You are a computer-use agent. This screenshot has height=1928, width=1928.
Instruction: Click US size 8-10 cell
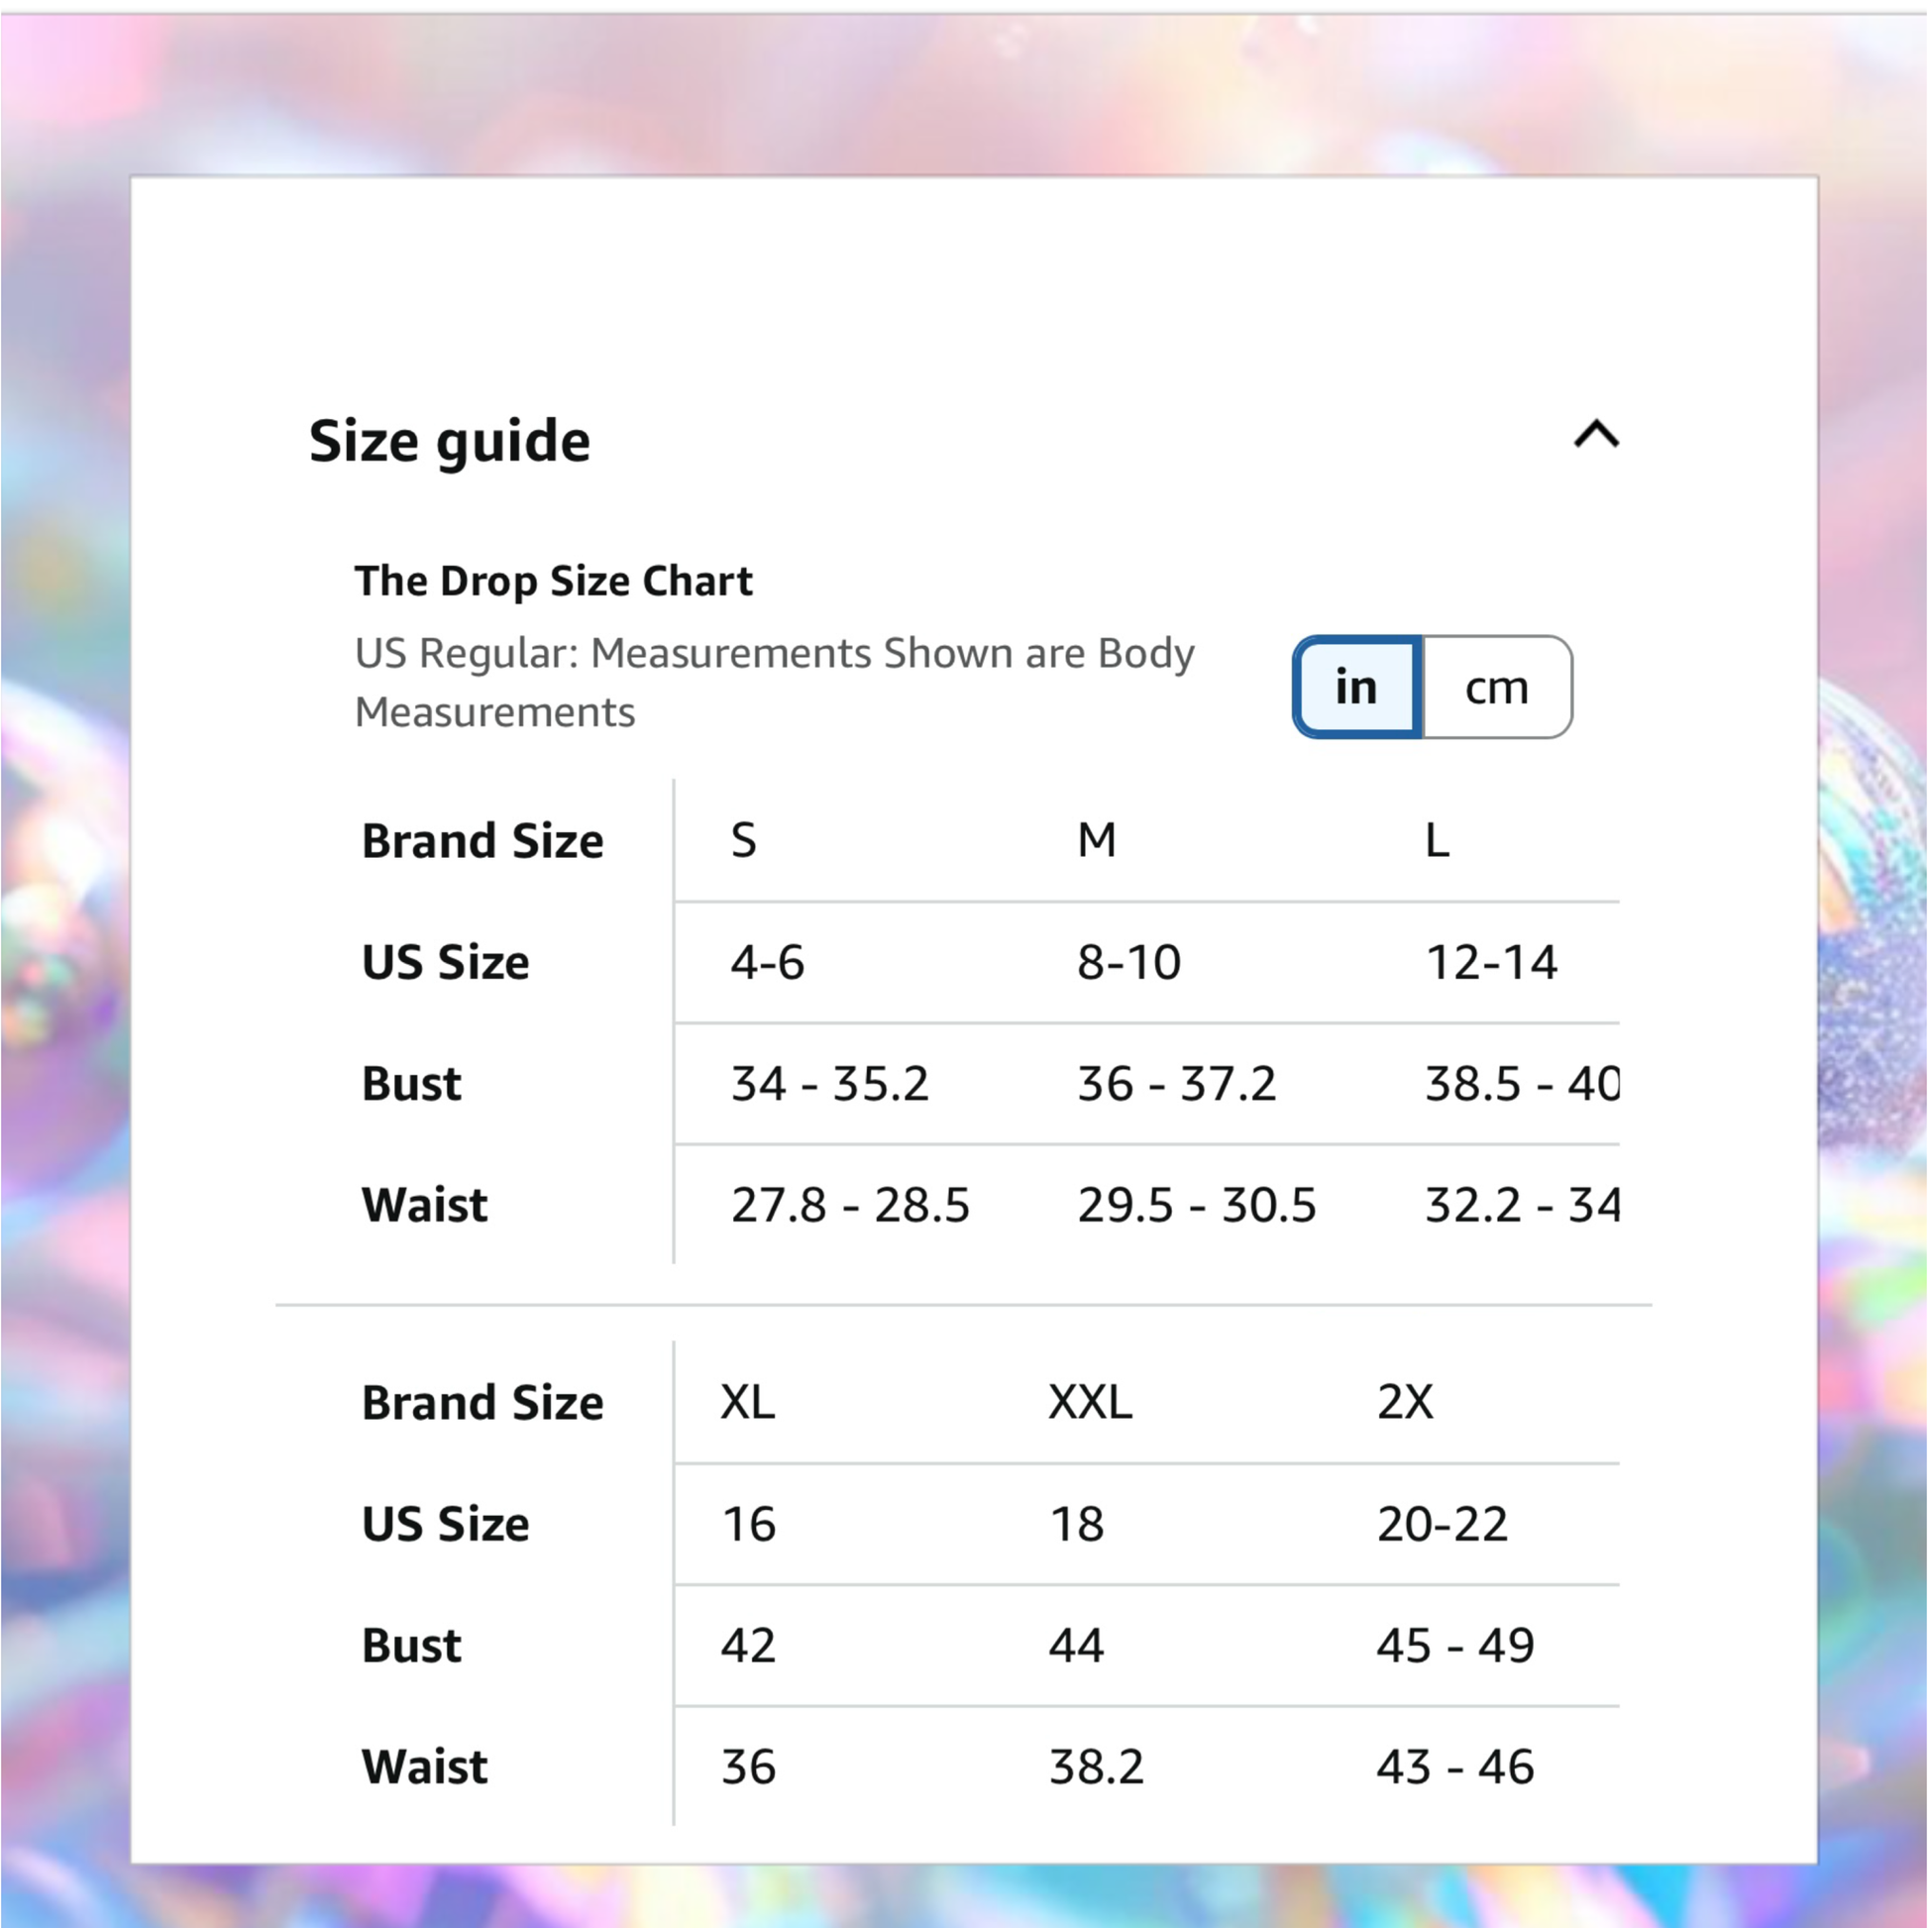1128,962
